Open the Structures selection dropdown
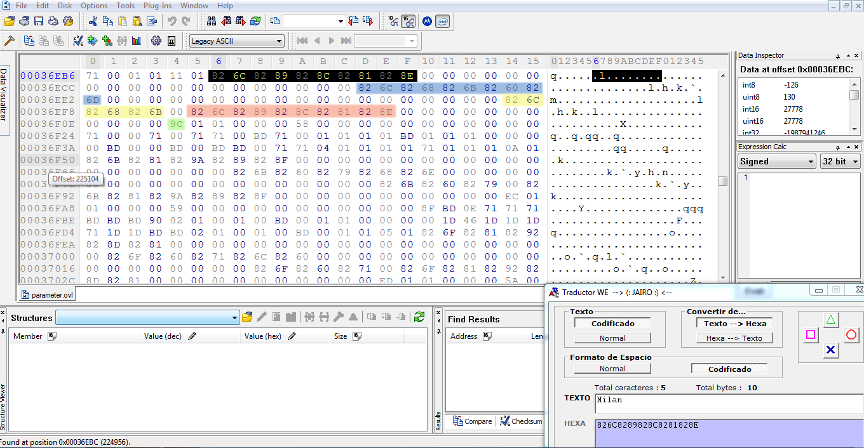Viewport: 864px width, 448px height. point(147,317)
